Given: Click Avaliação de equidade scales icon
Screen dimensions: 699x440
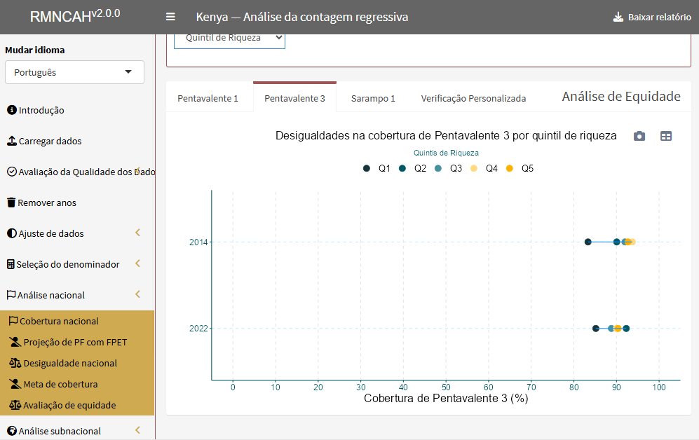Looking at the screenshot, I should click(x=15, y=405).
